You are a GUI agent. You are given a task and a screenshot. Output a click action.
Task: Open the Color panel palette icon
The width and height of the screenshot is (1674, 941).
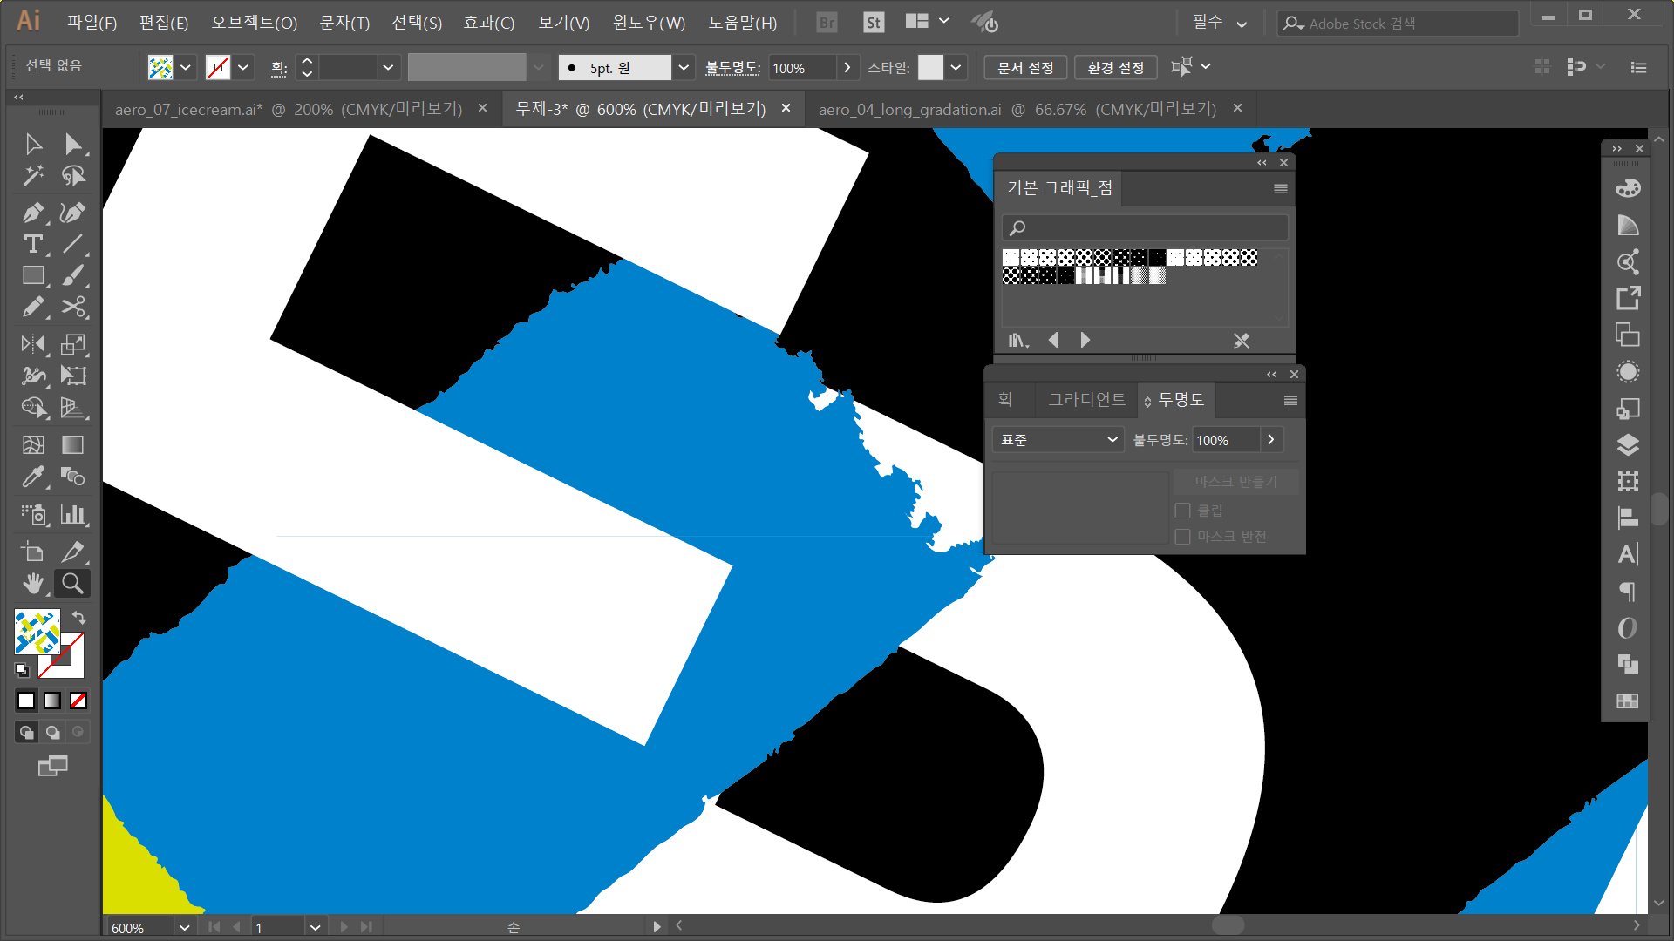coord(1628,188)
